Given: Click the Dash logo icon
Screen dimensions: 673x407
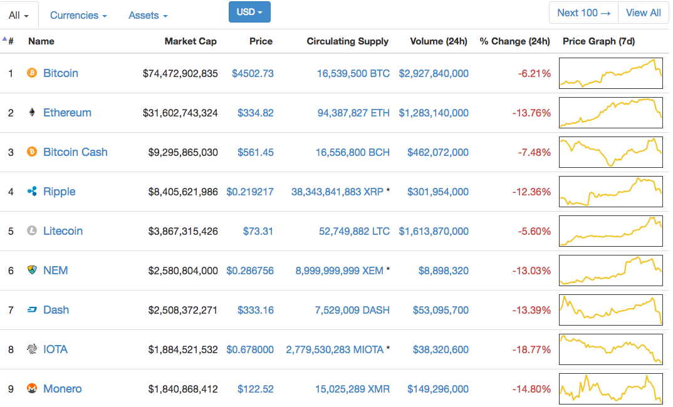Looking at the screenshot, I should pos(32,310).
